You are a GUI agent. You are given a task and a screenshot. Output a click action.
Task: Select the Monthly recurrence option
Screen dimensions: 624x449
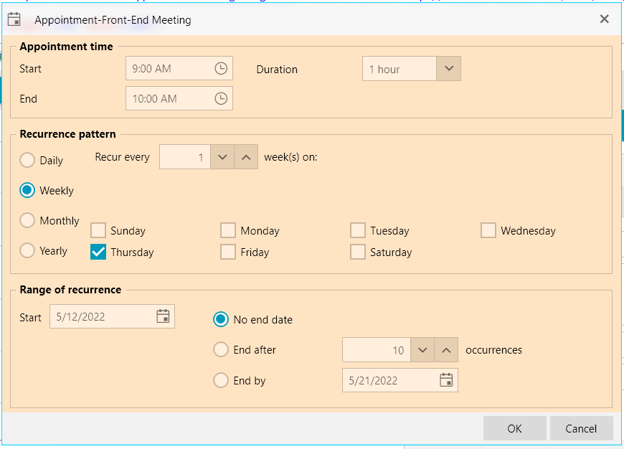(27, 220)
